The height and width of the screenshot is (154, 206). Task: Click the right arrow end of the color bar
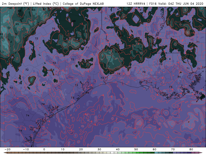pyautogui.click(x=201, y=153)
